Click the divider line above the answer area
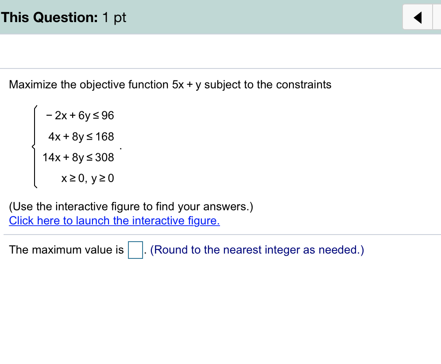Image resolution: width=441 pixels, height=364 pixels. tap(220, 234)
